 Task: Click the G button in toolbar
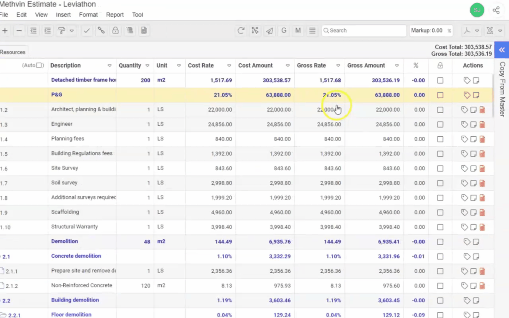tap(284, 31)
